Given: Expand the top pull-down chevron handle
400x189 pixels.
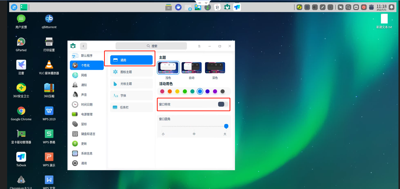Looking at the screenshot, I should point(206,3).
